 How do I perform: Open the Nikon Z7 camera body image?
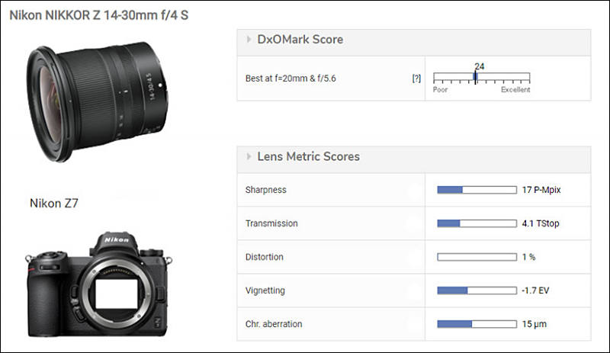tap(99, 284)
